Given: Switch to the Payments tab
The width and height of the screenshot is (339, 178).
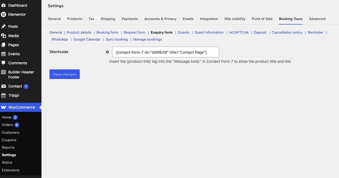Looking at the screenshot, I should [130, 19].
